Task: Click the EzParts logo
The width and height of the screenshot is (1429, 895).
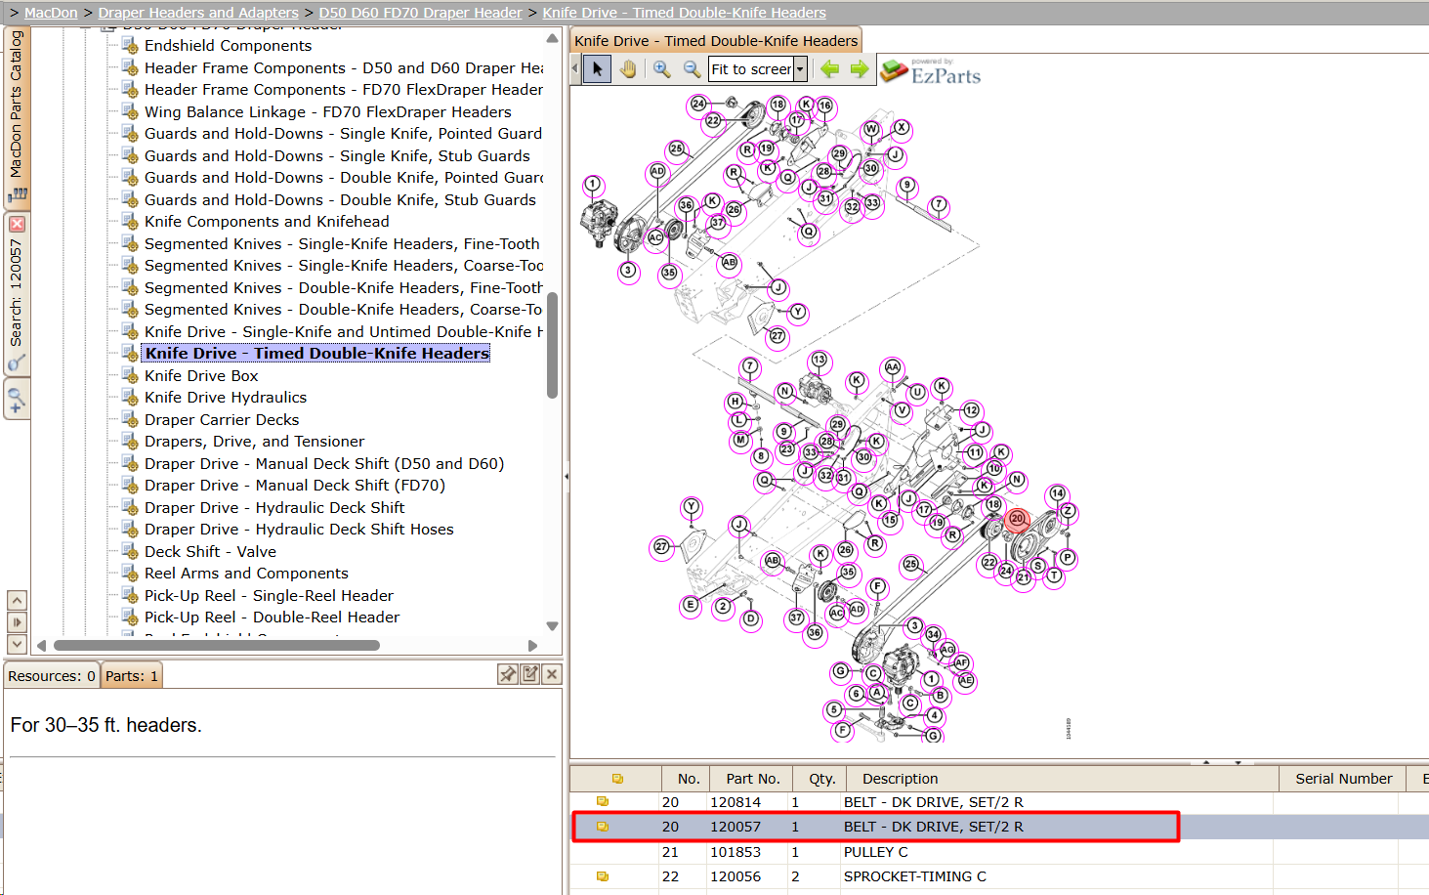Action: (931, 71)
